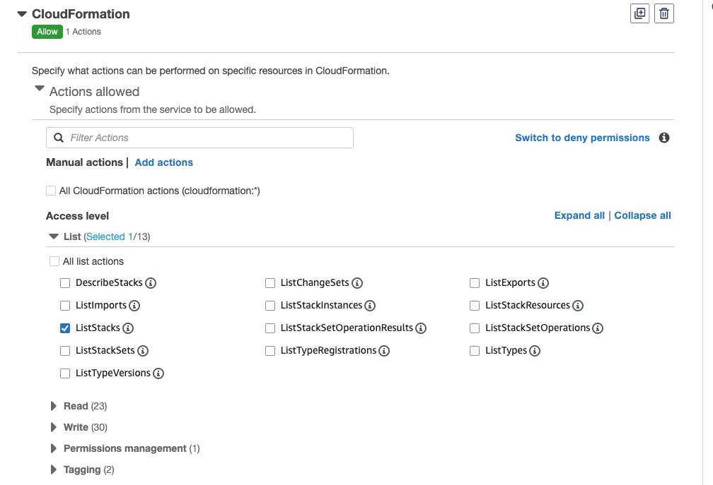This screenshot has height=485, width=713.
Task: Open info icon for ListTypeVersions
Action: coord(158,373)
